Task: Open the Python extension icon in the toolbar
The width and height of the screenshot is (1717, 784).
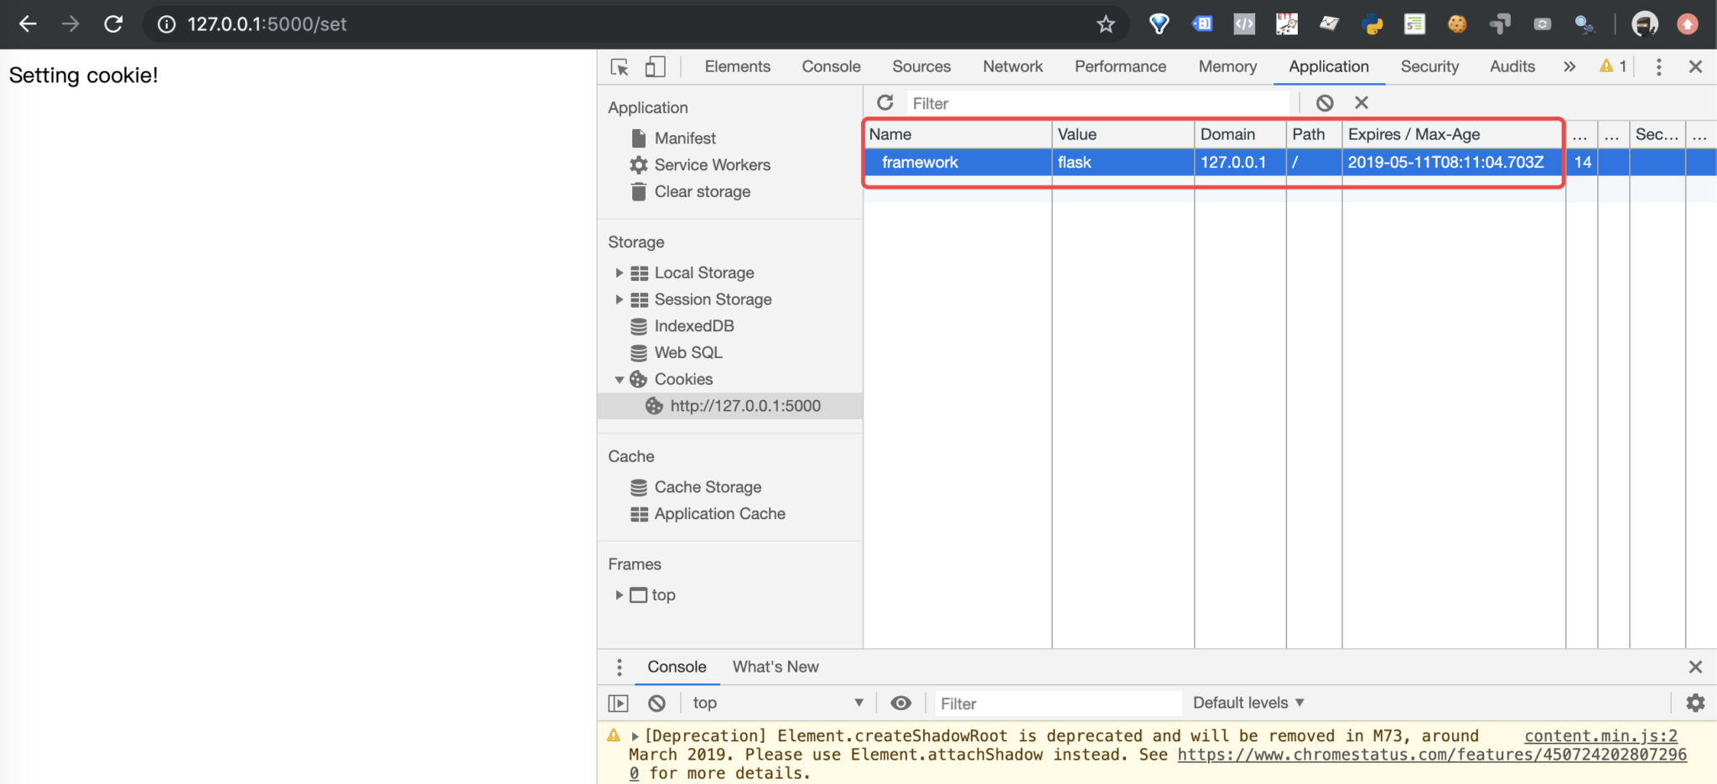Action: point(1372,24)
